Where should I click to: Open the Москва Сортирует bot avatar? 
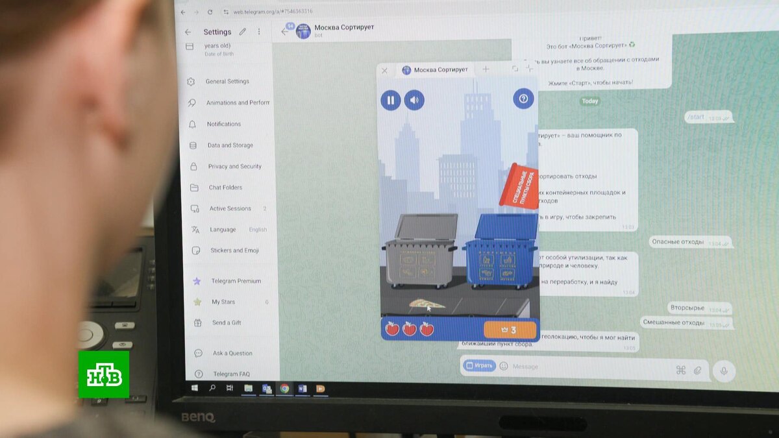pyautogui.click(x=302, y=30)
